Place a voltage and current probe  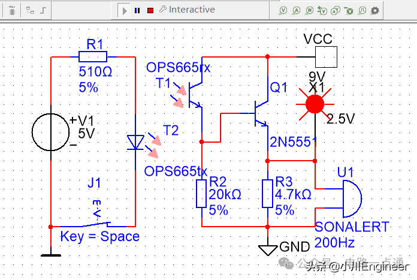pos(336,11)
